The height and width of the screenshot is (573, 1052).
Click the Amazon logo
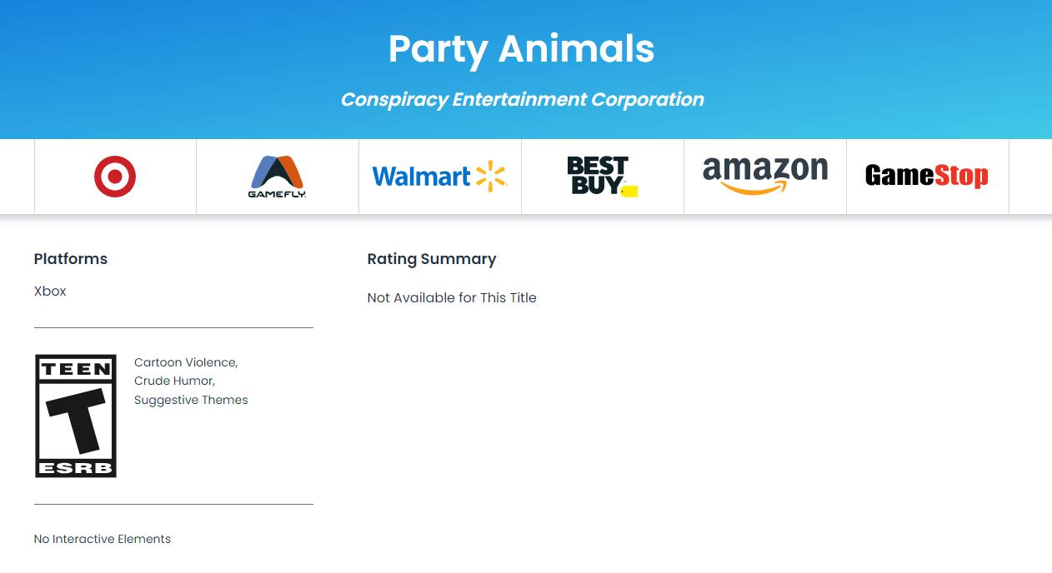coord(764,176)
